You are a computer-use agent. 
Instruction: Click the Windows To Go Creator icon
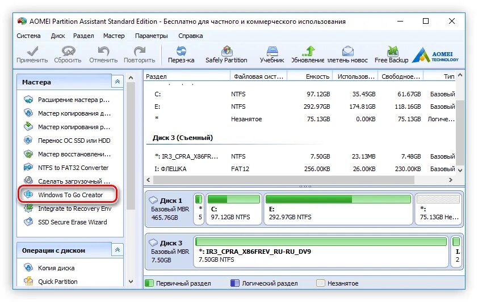[x=28, y=194]
